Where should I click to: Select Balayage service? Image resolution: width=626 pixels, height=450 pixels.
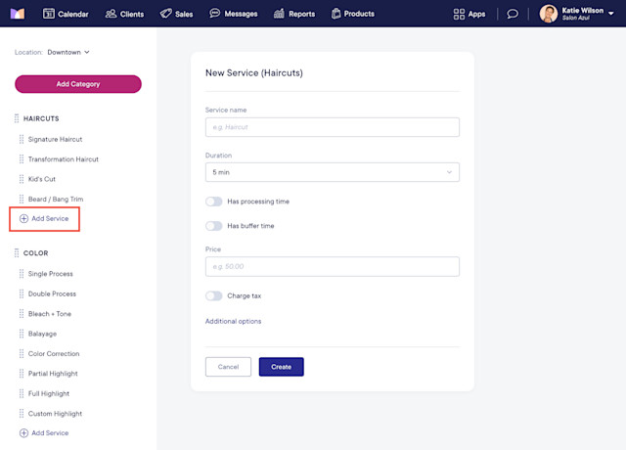pos(42,334)
